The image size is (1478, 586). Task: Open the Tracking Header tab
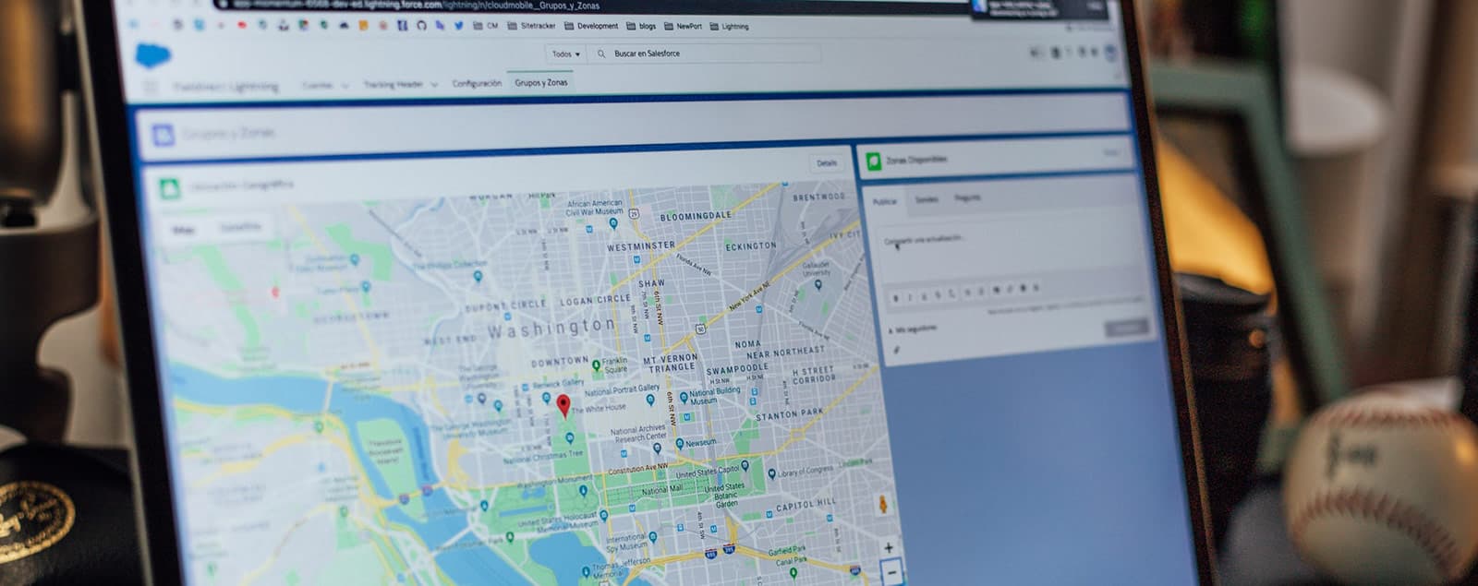pos(393,85)
